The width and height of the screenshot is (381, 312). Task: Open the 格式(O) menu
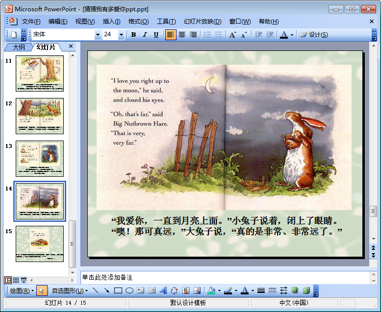coord(138,22)
